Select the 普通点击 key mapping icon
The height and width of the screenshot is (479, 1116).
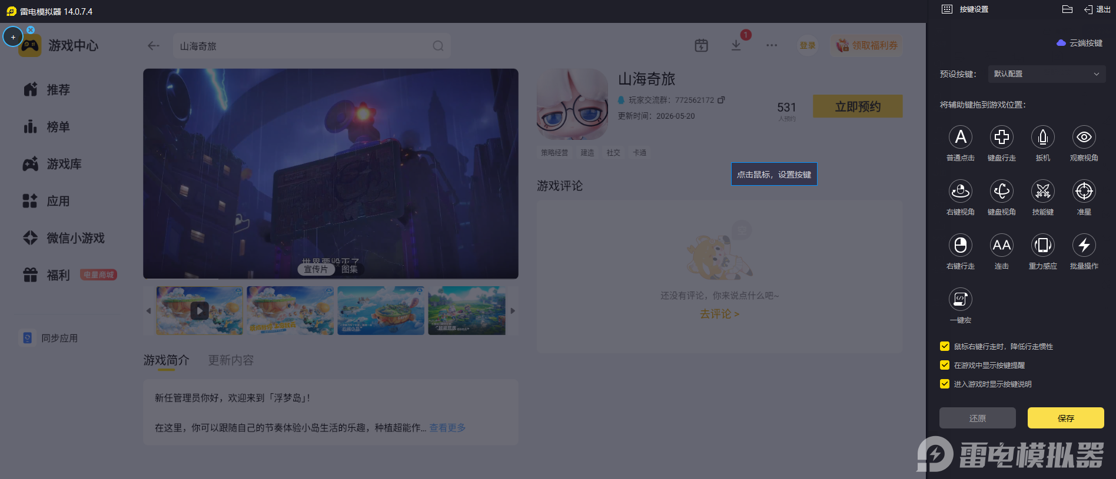(961, 137)
